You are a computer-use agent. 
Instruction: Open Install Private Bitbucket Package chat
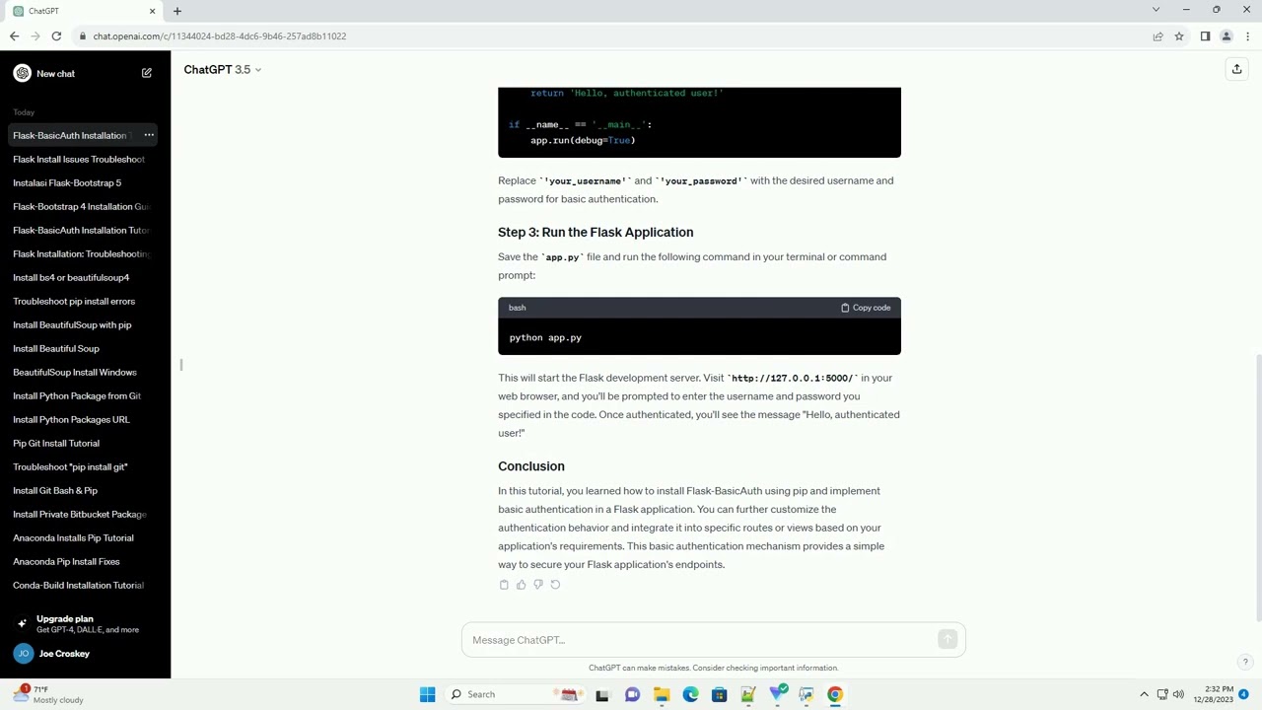click(80, 514)
